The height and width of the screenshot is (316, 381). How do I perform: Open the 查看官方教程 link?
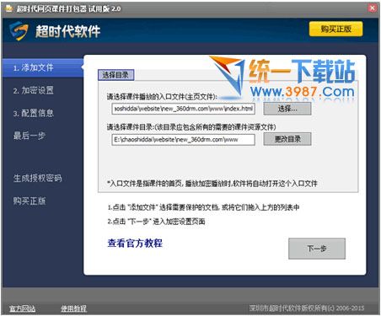[135, 243]
